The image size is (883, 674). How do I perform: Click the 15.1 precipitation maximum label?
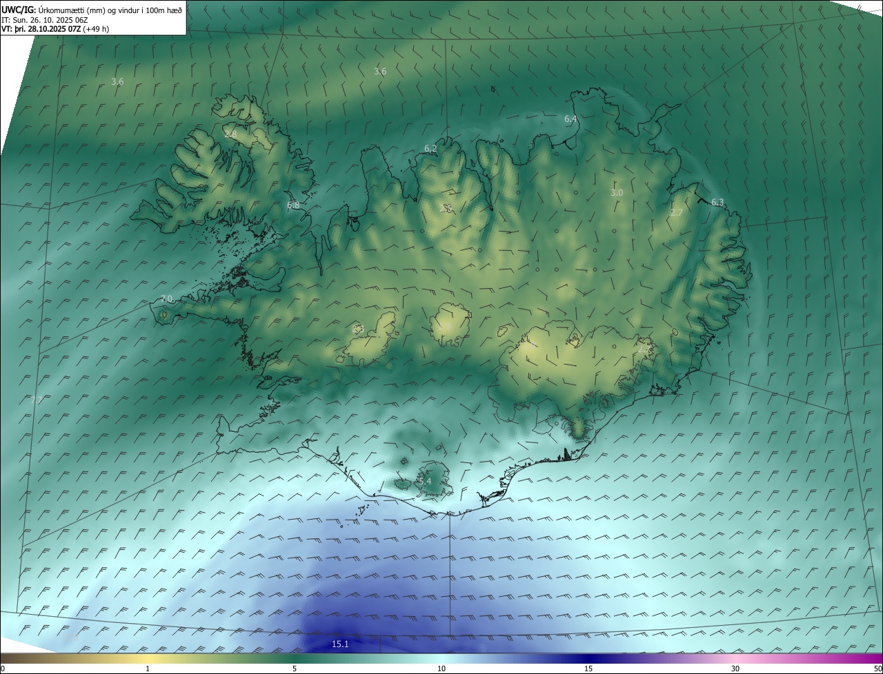pyautogui.click(x=340, y=644)
